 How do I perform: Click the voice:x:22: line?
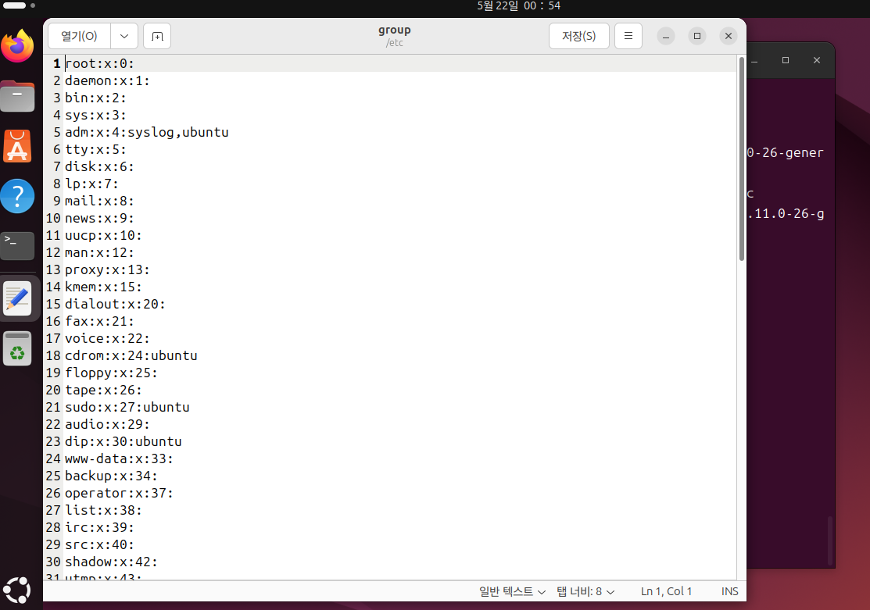[107, 339]
